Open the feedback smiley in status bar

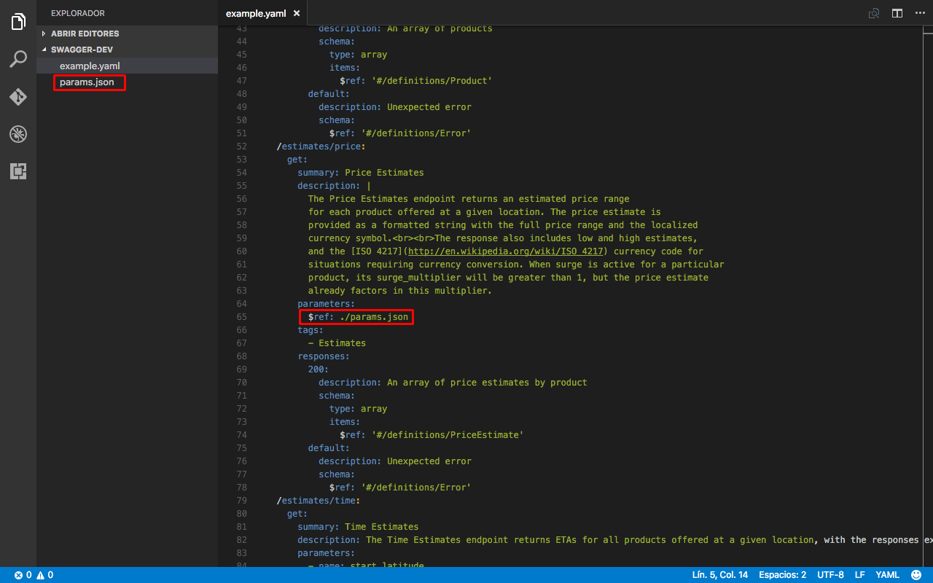click(x=917, y=574)
